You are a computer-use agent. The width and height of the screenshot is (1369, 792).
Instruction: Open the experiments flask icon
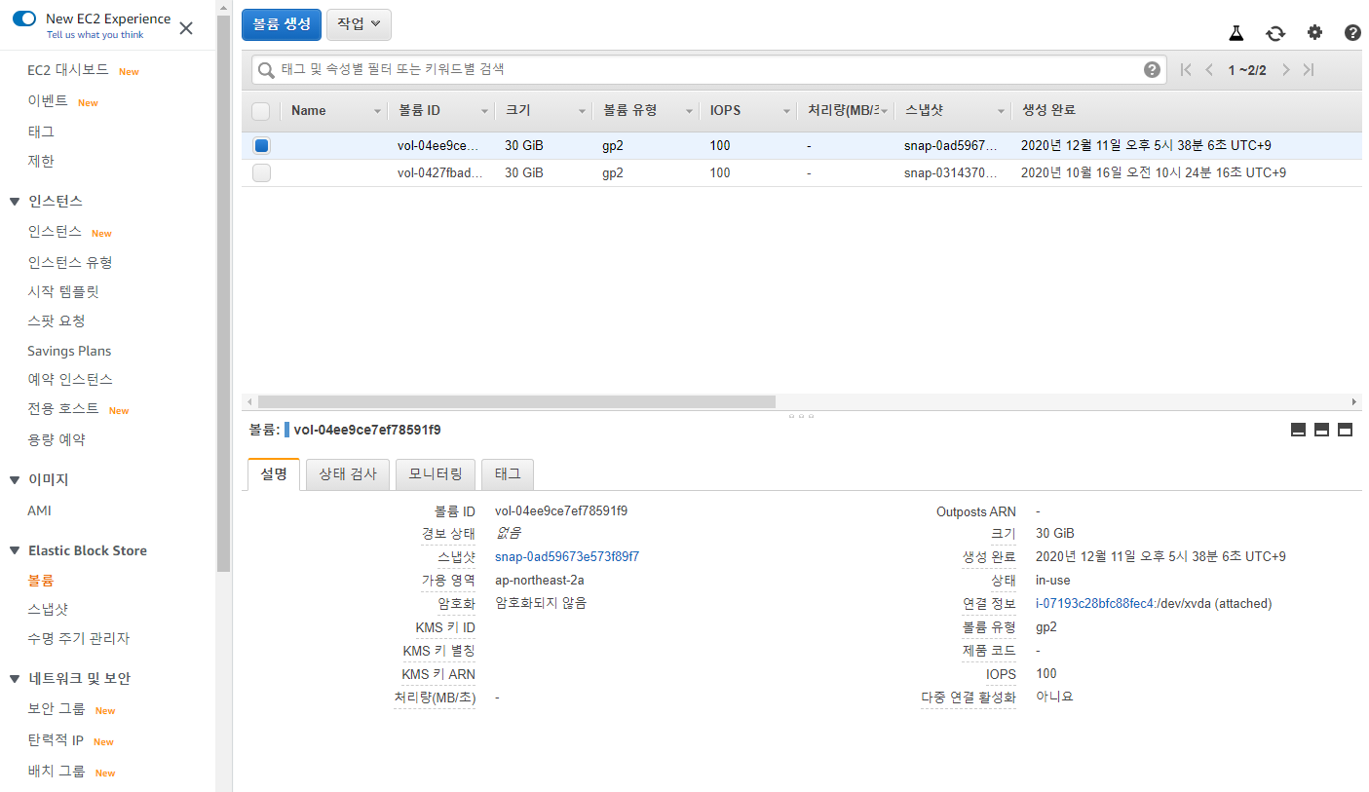click(1236, 32)
